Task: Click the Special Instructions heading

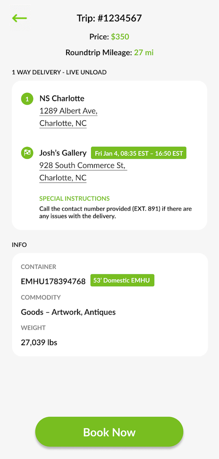Action: (x=74, y=198)
